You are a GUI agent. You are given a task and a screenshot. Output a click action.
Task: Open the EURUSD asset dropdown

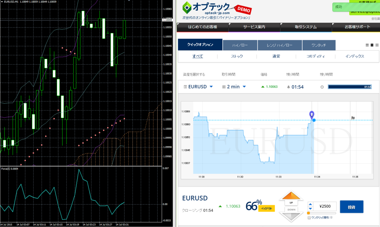211,87
